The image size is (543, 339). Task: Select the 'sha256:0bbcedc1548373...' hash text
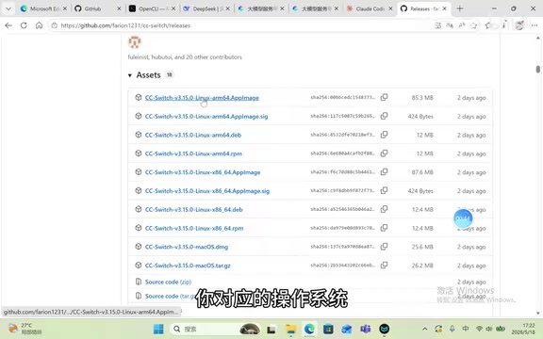pyautogui.click(x=342, y=98)
